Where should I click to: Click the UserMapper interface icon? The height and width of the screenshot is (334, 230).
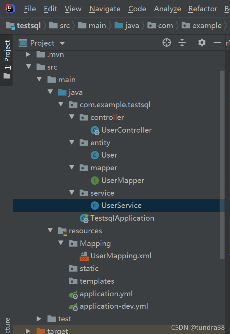click(95, 181)
